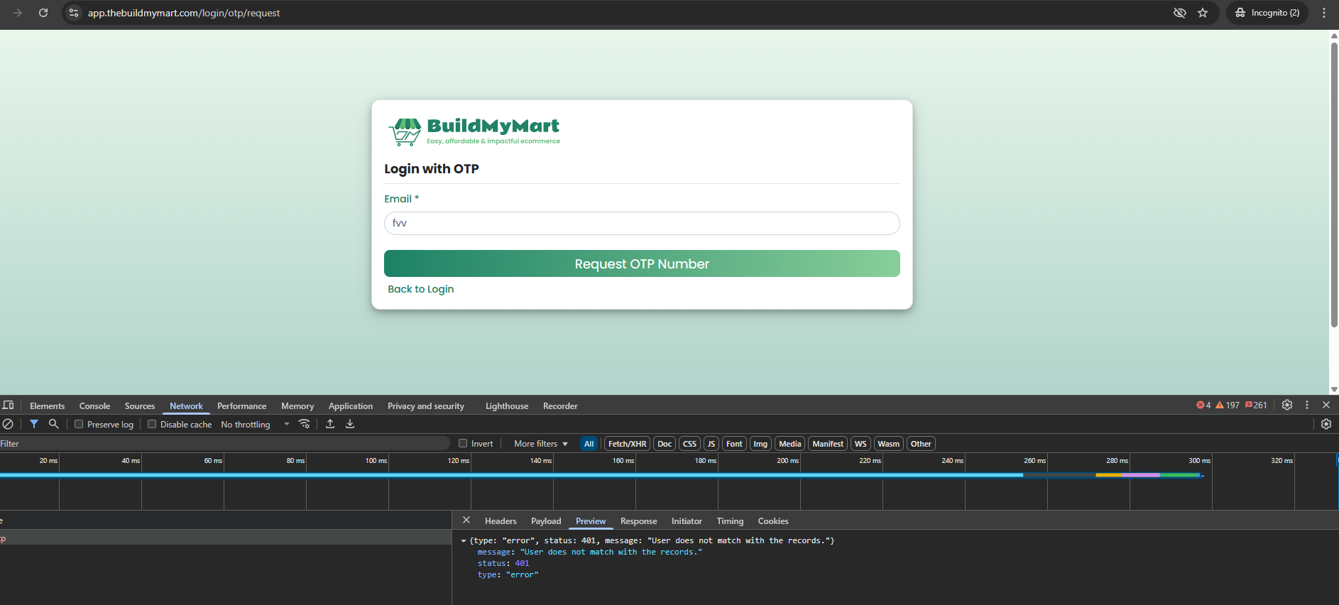View the request Payload tab

click(x=546, y=521)
